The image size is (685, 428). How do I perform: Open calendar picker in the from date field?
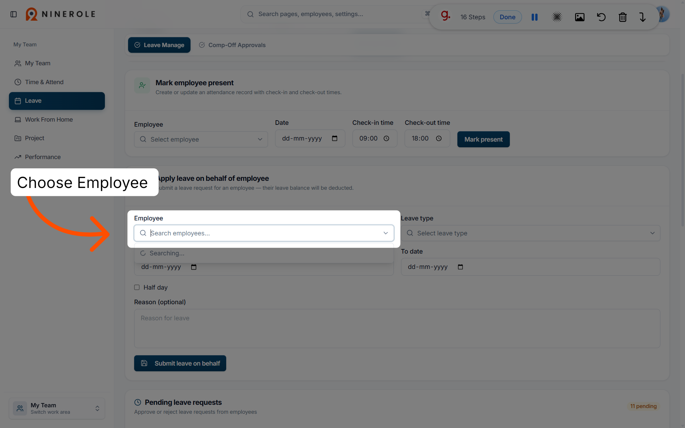click(194, 267)
